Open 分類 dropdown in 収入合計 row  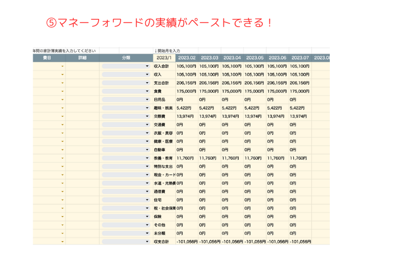click(x=126, y=66)
